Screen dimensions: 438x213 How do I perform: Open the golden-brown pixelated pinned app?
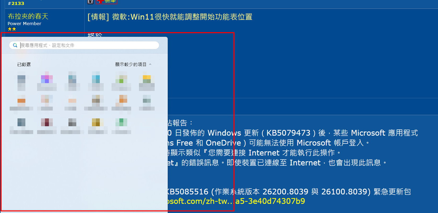96,123
